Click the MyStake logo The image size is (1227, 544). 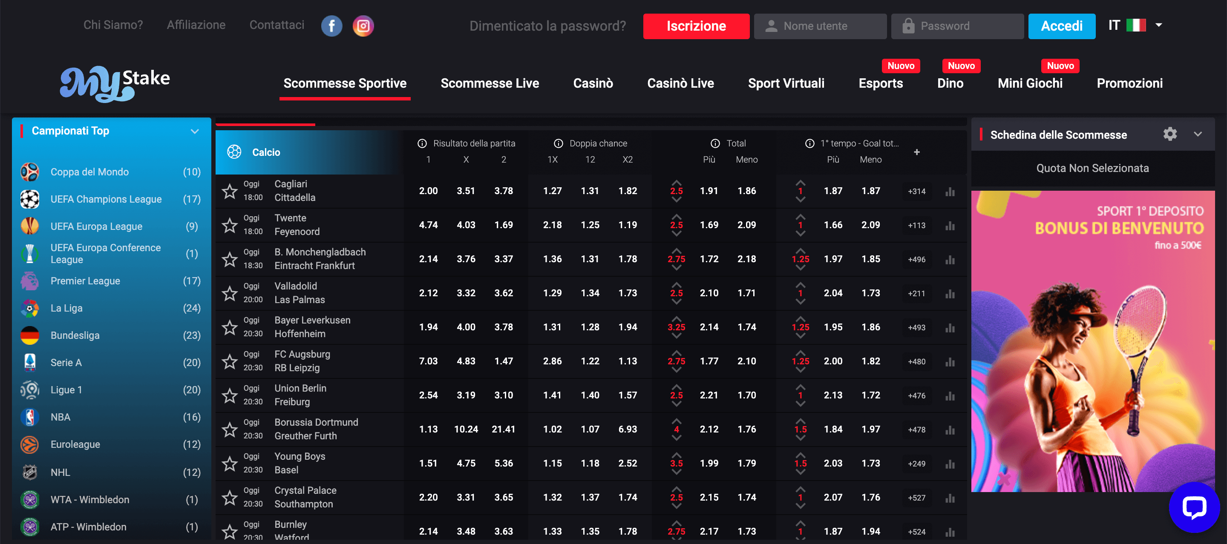point(115,84)
